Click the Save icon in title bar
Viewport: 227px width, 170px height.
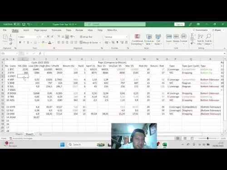[24, 24]
